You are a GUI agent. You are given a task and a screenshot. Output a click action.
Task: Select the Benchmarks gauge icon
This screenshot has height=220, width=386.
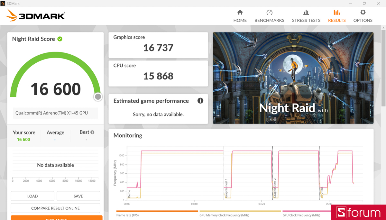[269, 15]
